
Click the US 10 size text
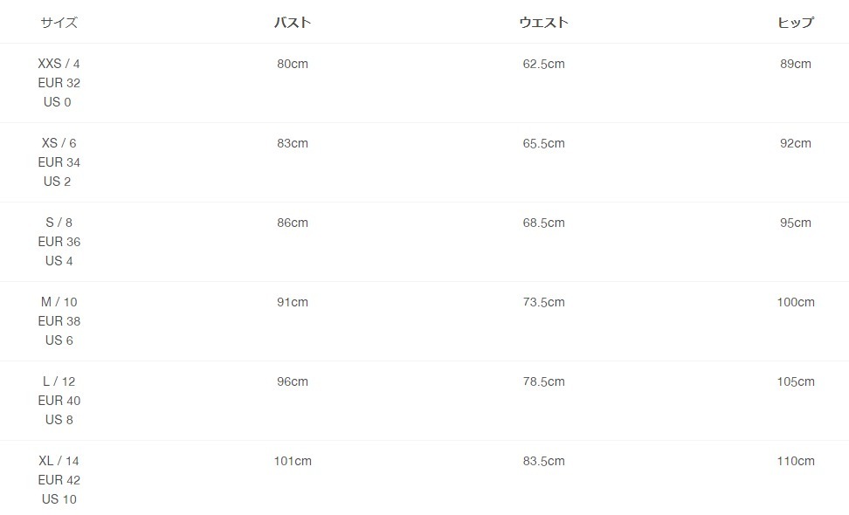[x=59, y=499]
